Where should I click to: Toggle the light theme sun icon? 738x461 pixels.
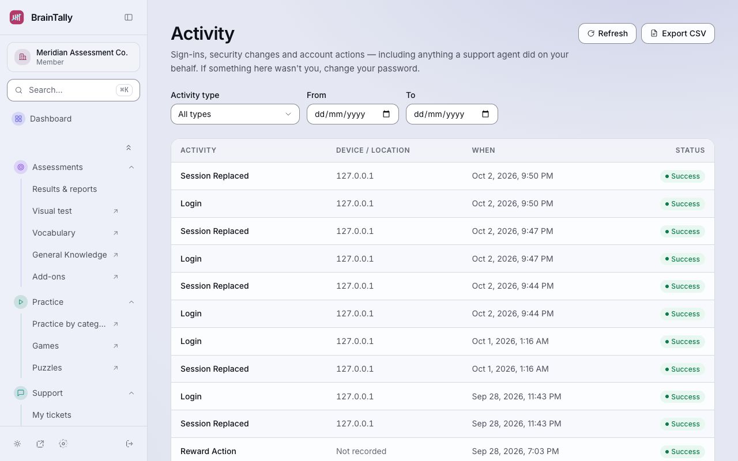(17, 444)
